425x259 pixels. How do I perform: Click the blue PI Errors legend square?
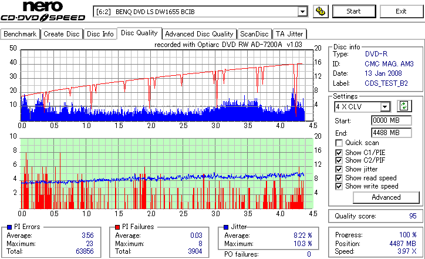tap(9, 227)
